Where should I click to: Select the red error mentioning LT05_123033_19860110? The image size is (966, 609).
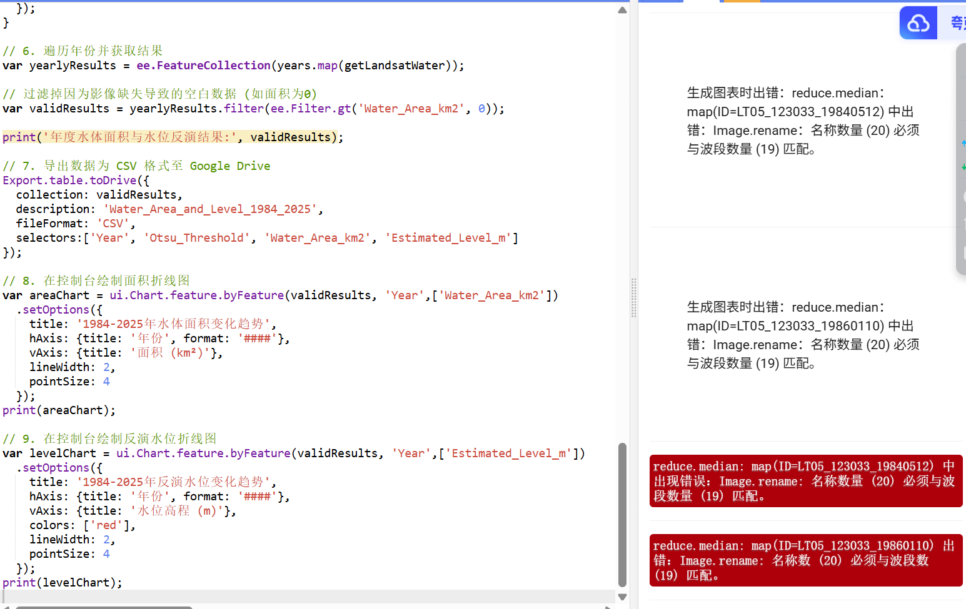tap(806, 560)
